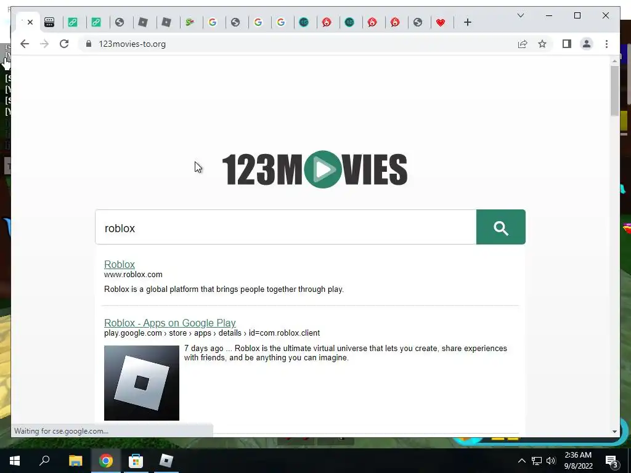Image resolution: width=631 pixels, height=473 pixels.
Task: Click the scrollbar down arrow
Action: pyautogui.click(x=614, y=432)
